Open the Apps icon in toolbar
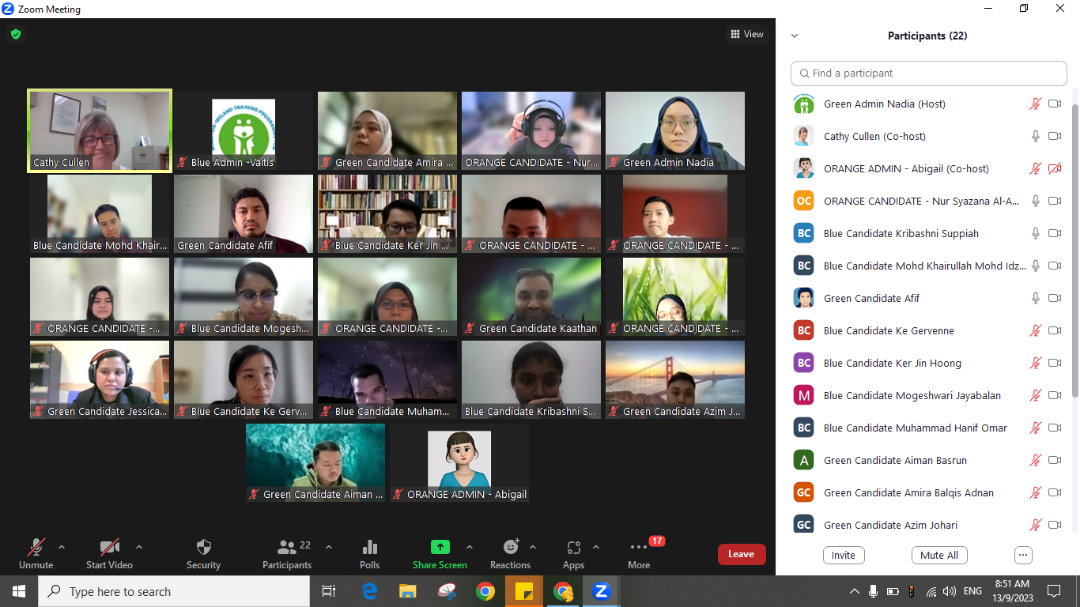1080x607 pixels. pos(573,548)
